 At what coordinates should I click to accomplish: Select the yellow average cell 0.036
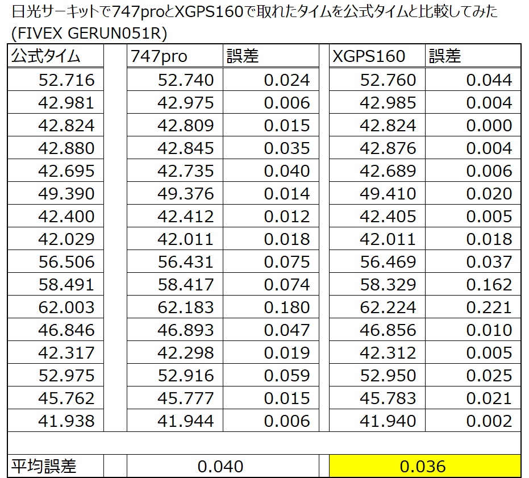(425, 466)
